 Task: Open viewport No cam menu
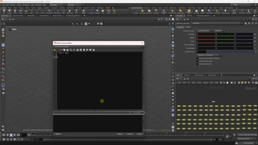(166, 28)
